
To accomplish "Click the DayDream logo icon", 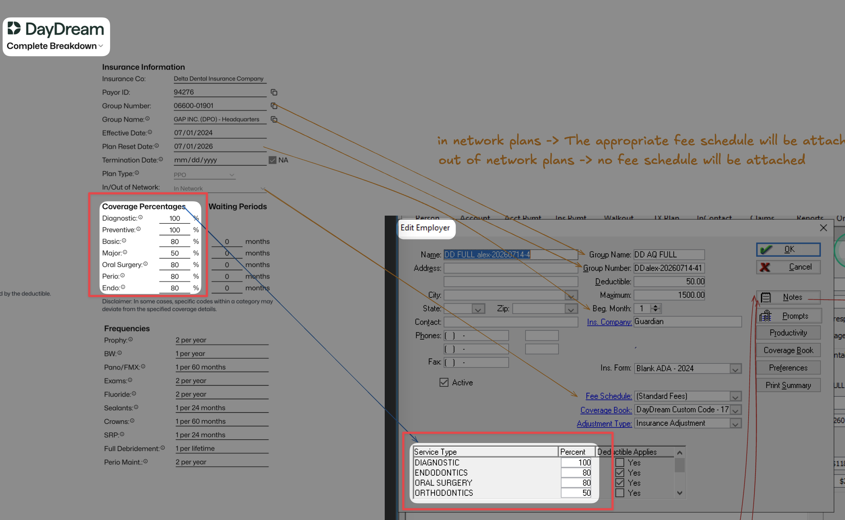I will coord(14,28).
